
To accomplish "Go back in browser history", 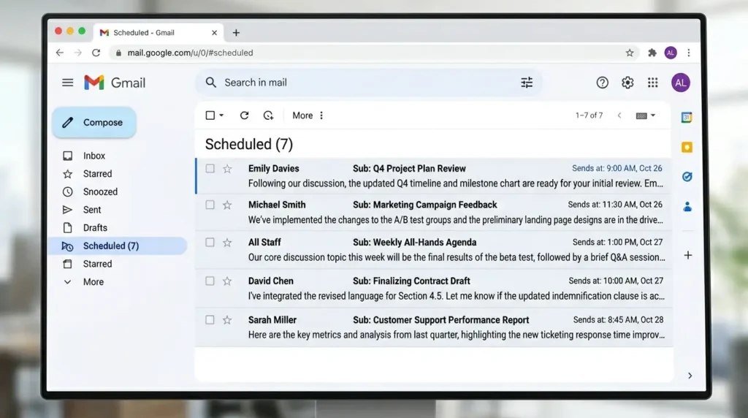I will (x=60, y=53).
